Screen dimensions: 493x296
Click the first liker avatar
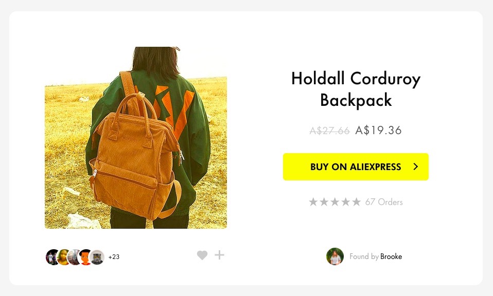coord(52,257)
